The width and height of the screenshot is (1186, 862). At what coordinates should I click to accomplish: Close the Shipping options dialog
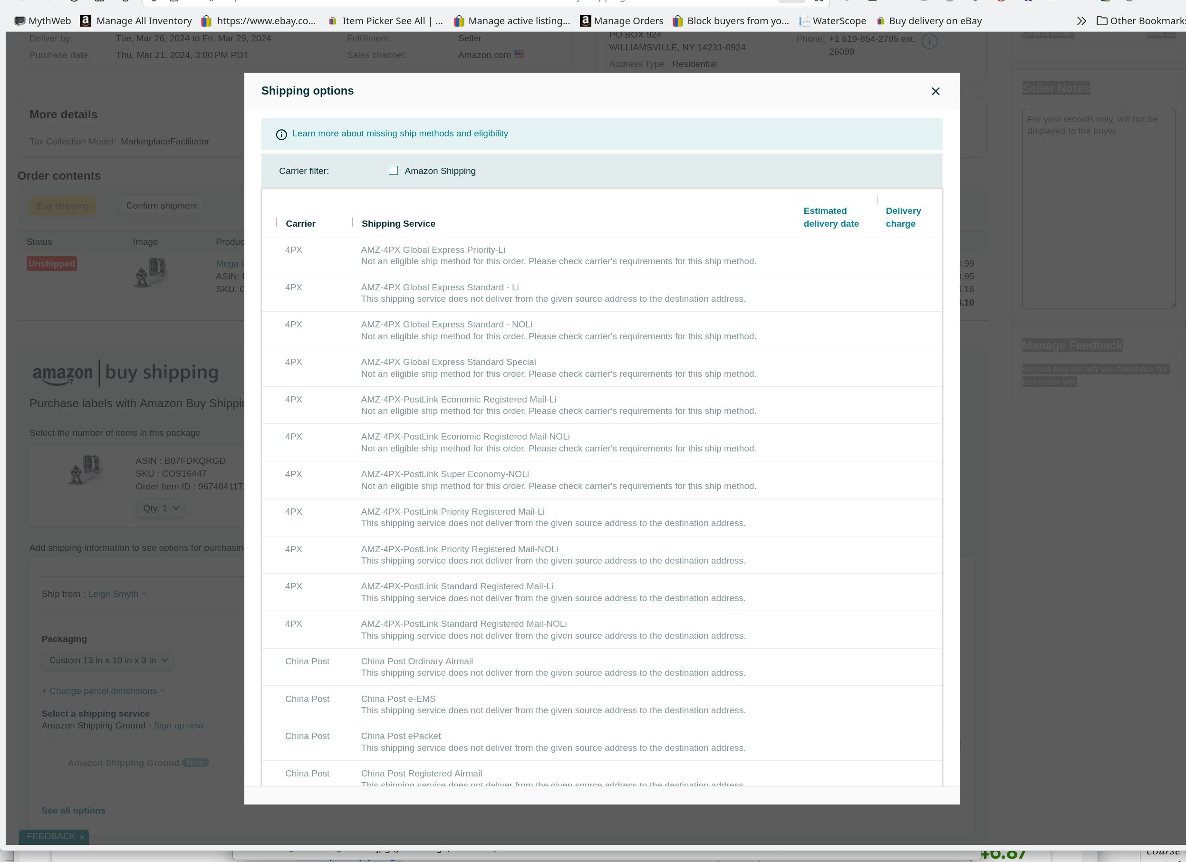(935, 91)
